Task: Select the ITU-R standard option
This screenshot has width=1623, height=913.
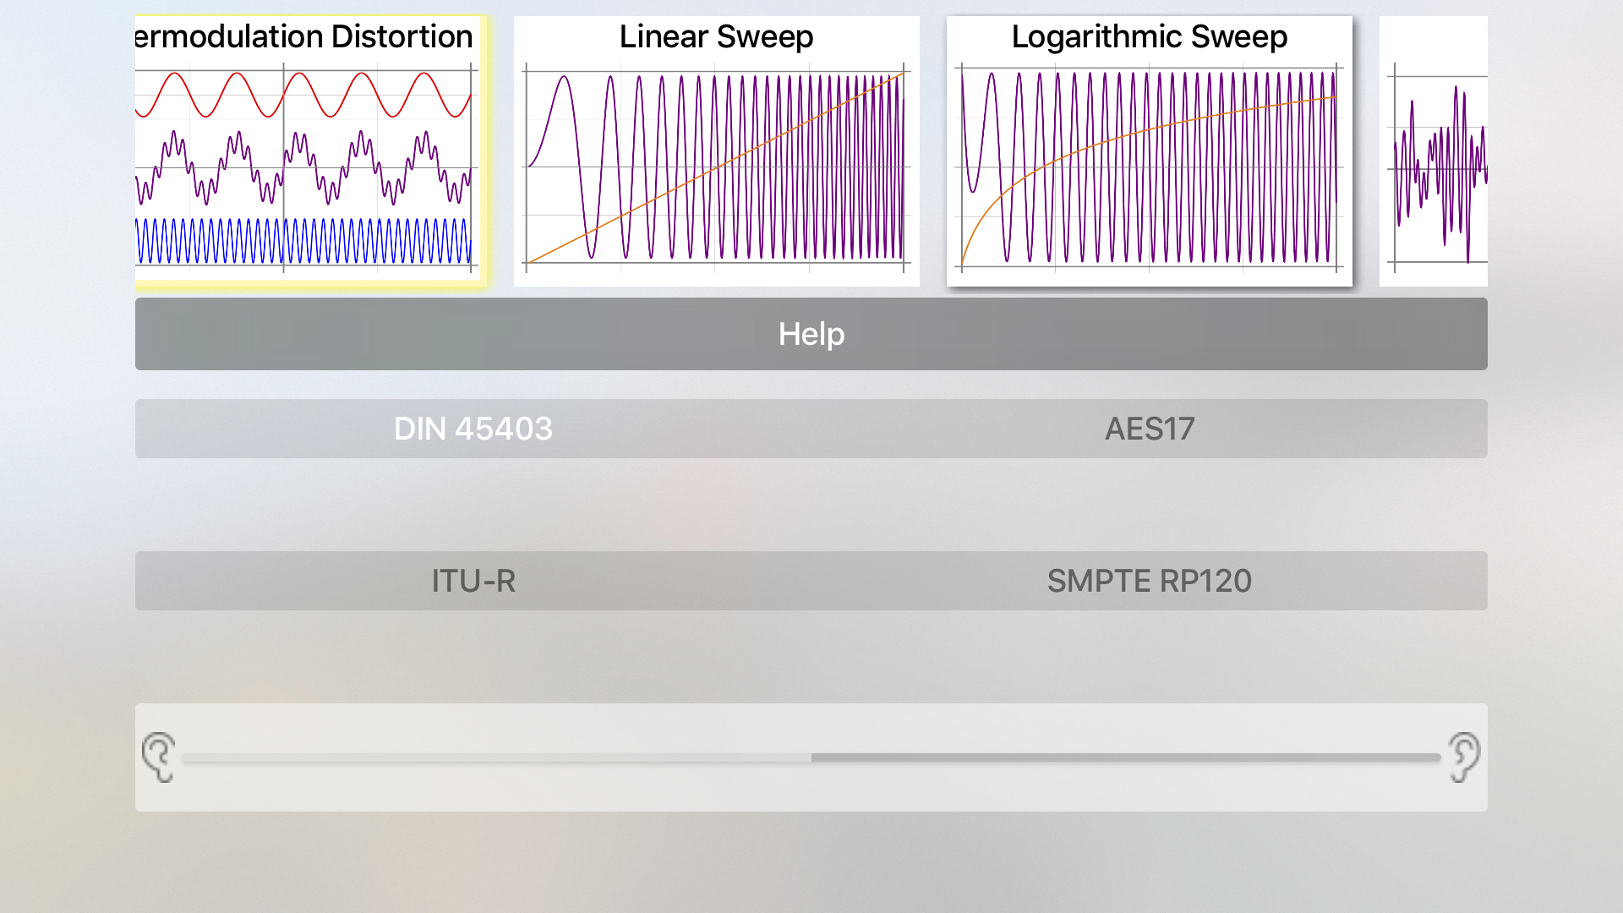Action: pyautogui.click(x=473, y=581)
